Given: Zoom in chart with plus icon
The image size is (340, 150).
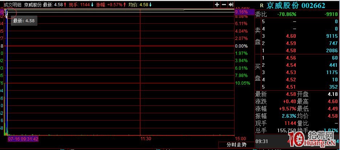Looking at the screenshot, I should tap(217, 5).
